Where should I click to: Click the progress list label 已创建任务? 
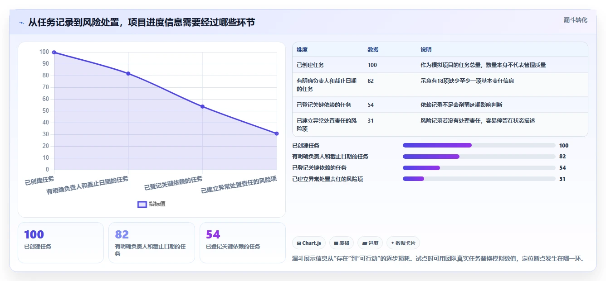[306, 146]
